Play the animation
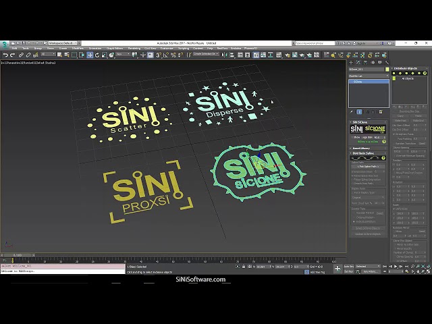432x324 pixels. [x=396, y=267]
